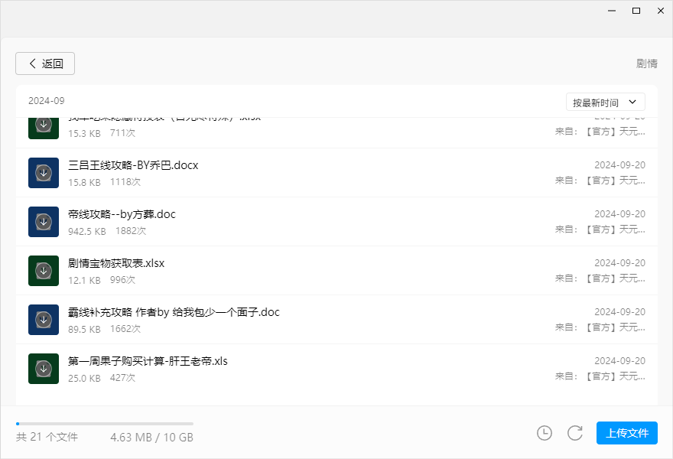
Task: Refresh the file list with the refresh icon
Action: (x=575, y=433)
